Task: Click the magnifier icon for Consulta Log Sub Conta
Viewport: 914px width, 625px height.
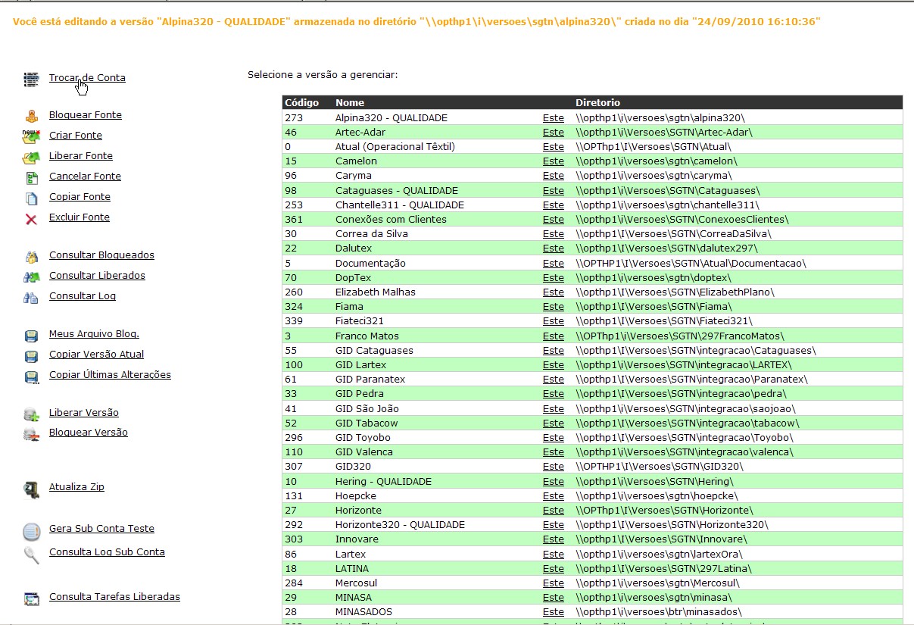Action: [31, 555]
